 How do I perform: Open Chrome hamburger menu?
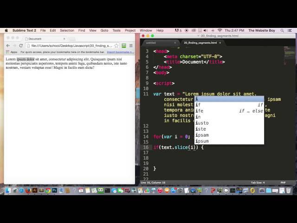pyautogui.click(x=131, y=46)
